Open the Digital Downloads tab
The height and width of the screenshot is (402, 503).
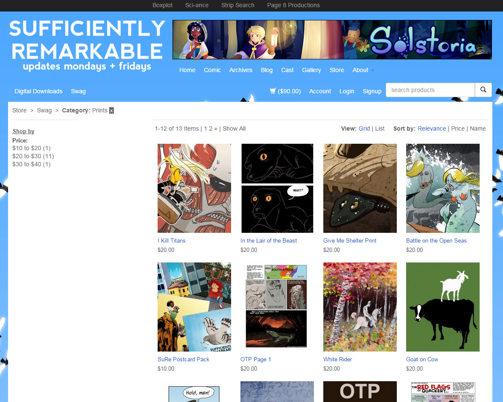click(x=39, y=91)
